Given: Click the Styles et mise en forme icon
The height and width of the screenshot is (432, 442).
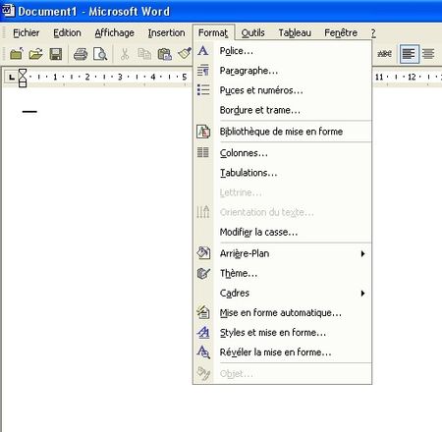Looking at the screenshot, I should click(x=203, y=332).
